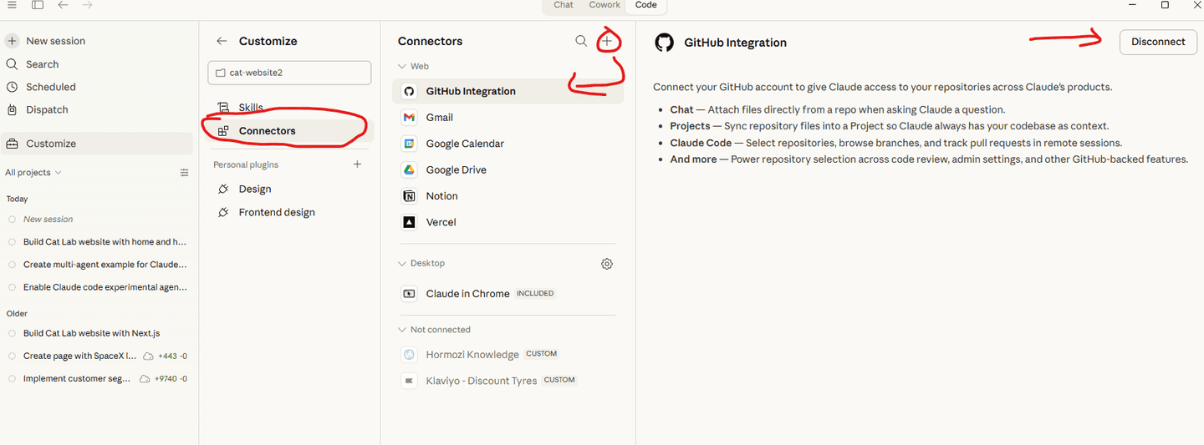Click the Notion logo icon
The width and height of the screenshot is (1204, 445).
409,196
